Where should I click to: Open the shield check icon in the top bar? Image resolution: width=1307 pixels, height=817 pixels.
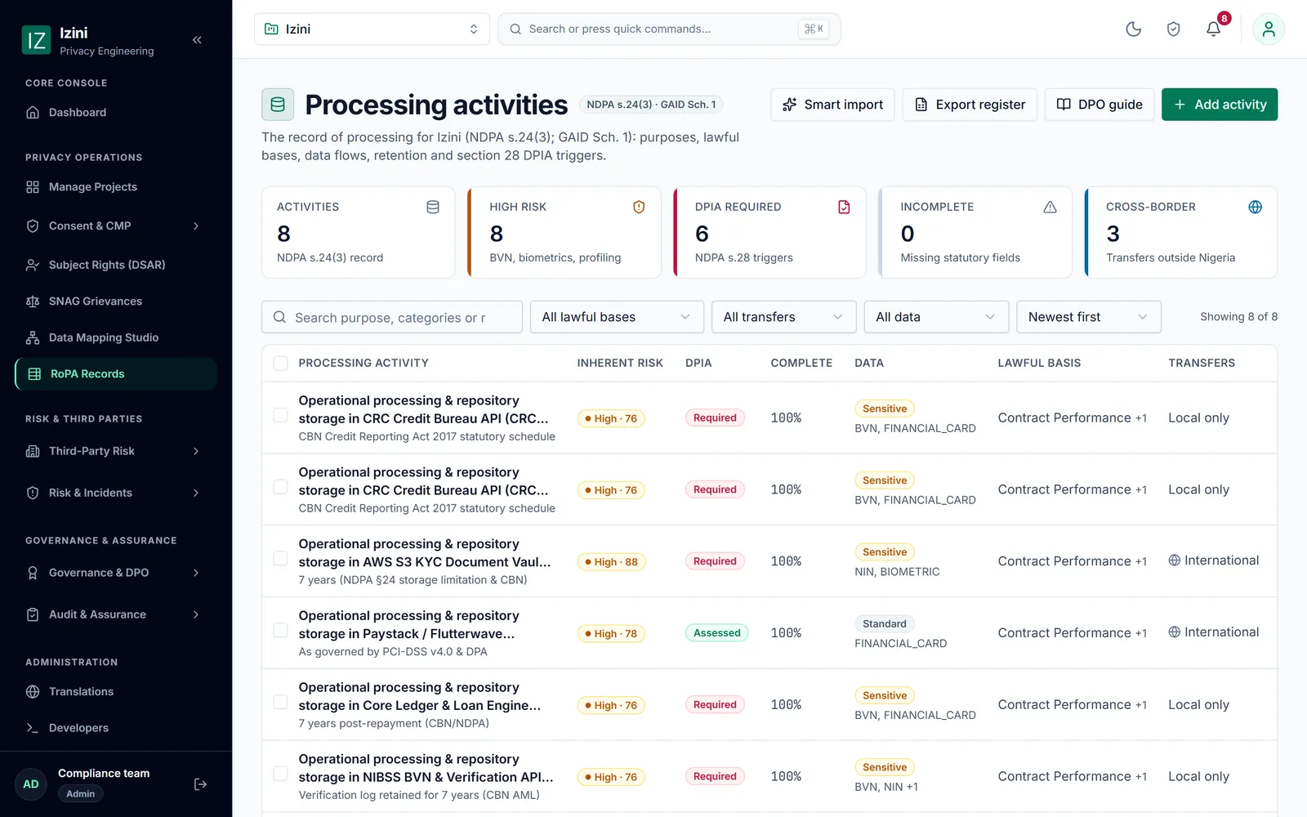click(x=1173, y=29)
